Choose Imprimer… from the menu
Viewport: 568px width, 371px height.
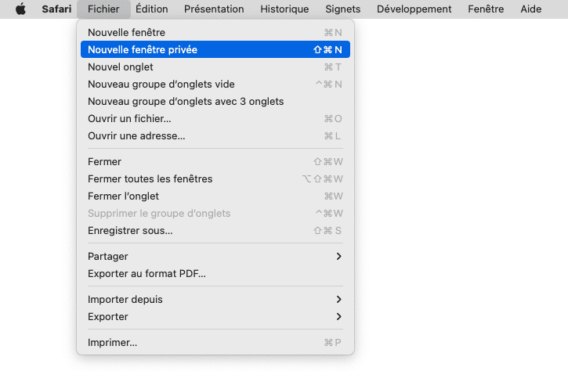coord(215,342)
